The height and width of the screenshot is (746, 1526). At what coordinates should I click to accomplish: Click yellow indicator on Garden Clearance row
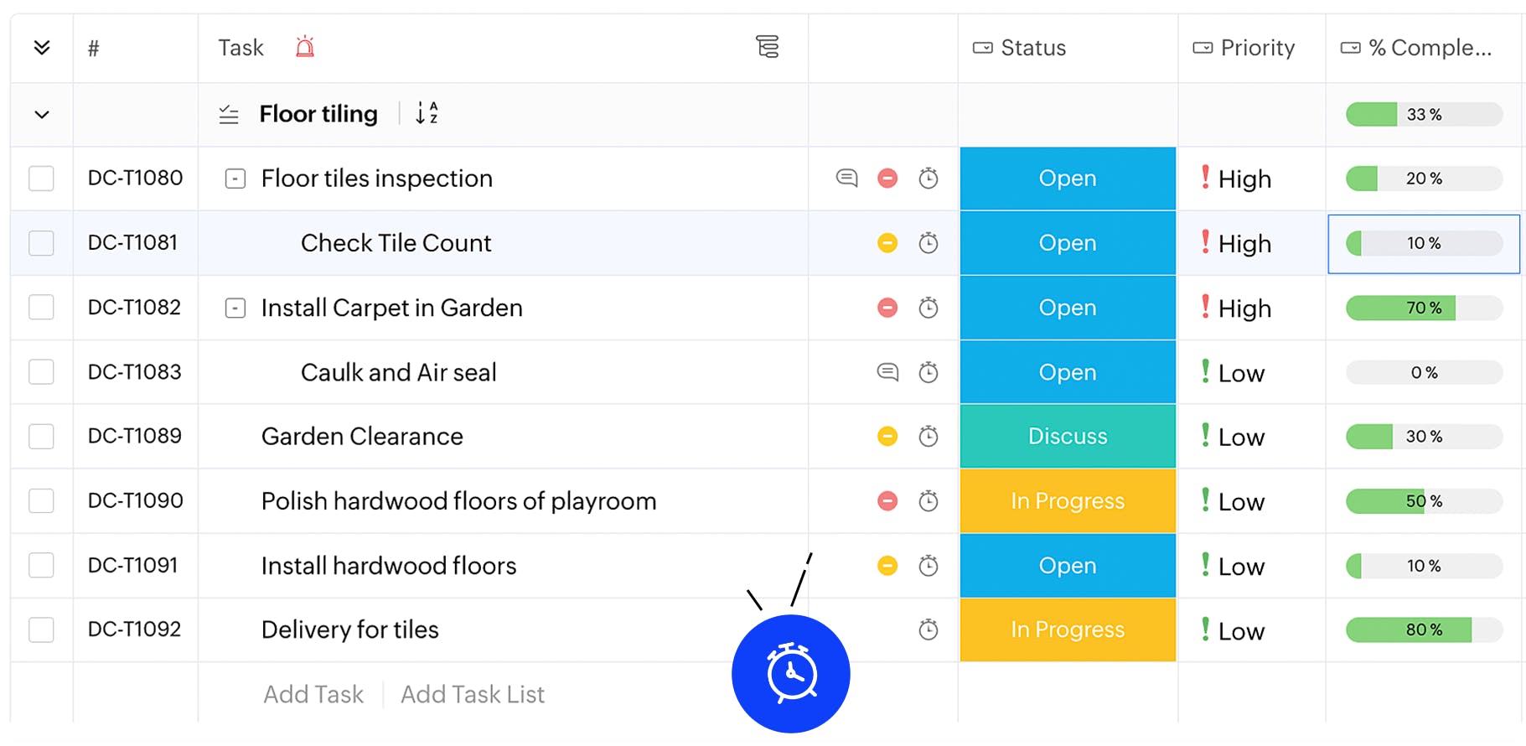pos(887,436)
